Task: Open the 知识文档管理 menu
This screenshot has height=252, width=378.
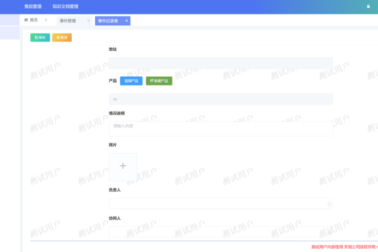Action: 66,6
